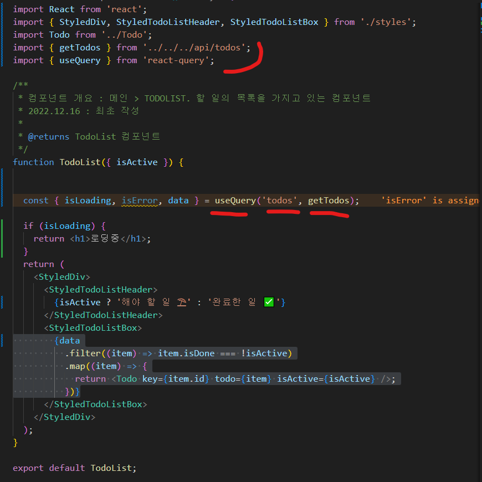Click StyledTodoListBox in the import statement
Screen dimensions: 482x482
tap(274, 22)
